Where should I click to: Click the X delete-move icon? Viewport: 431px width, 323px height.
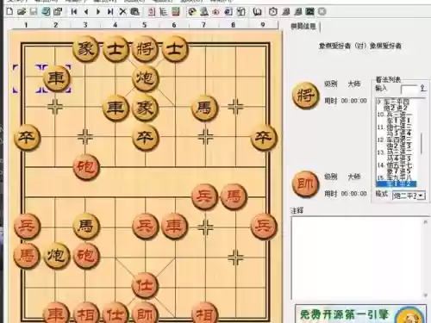coord(122,11)
